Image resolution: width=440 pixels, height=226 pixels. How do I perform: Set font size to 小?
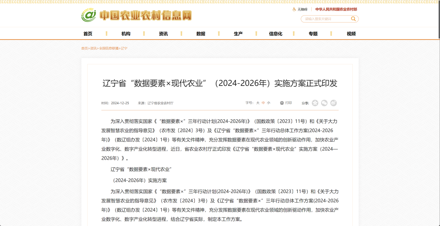268,103
